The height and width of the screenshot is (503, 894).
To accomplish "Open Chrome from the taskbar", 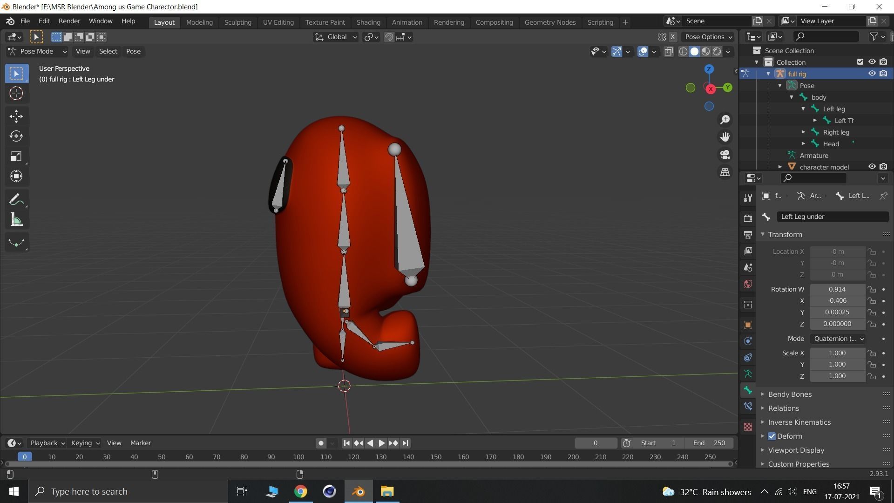I will 300,491.
